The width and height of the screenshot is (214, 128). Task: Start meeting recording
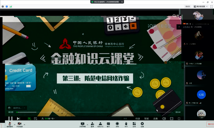click(x=117, y=124)
